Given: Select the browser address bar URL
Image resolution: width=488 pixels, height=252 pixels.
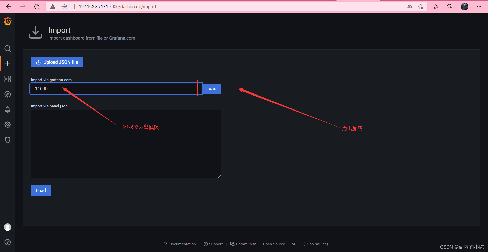Looking at the screenshot, I should tap(117, 7).
